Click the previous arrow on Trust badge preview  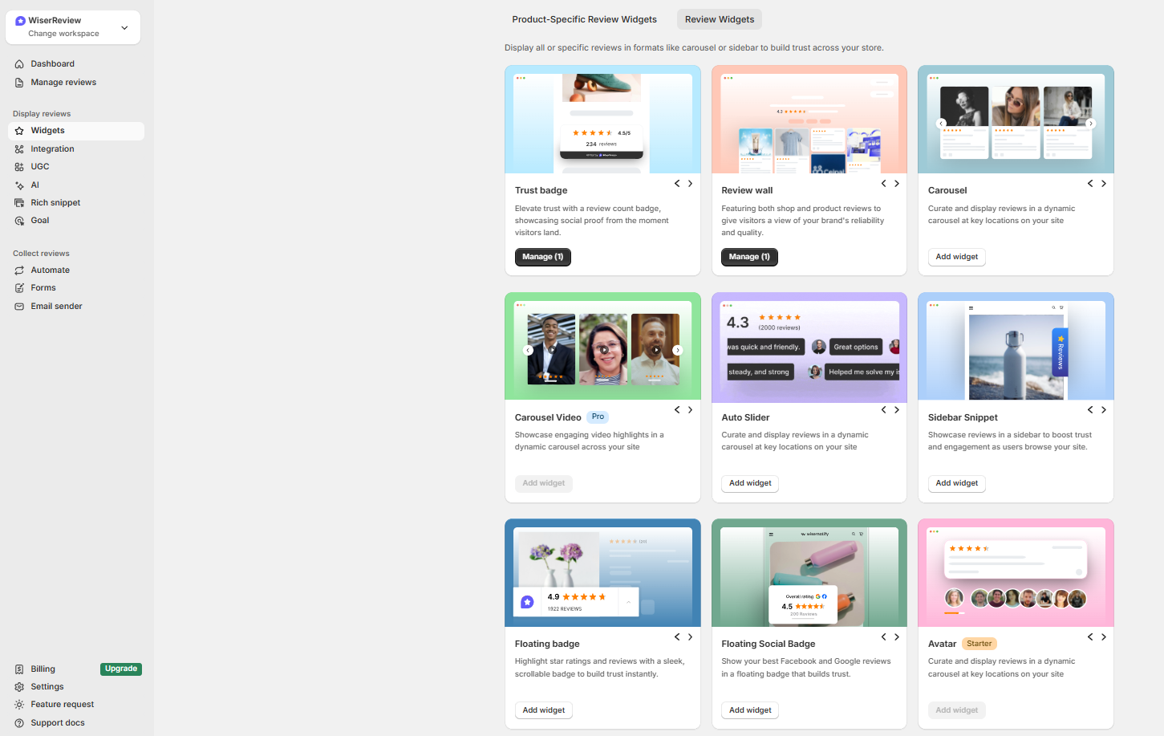(676, 183)
